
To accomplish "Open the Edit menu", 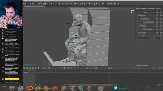I will click(27, 1).
